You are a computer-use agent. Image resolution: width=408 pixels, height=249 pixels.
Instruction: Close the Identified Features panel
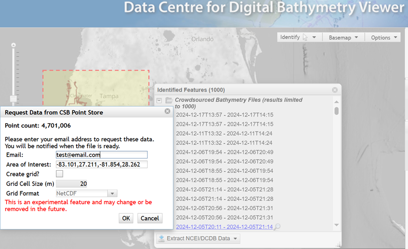coord(335,90)
